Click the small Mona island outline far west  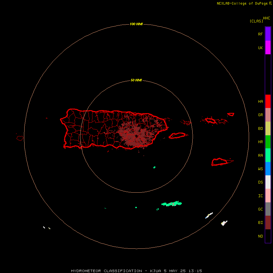click(x=20, y=138)
